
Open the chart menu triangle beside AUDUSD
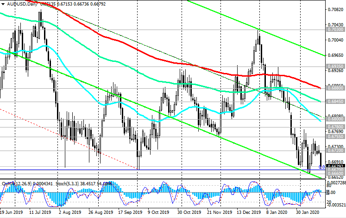3,4
